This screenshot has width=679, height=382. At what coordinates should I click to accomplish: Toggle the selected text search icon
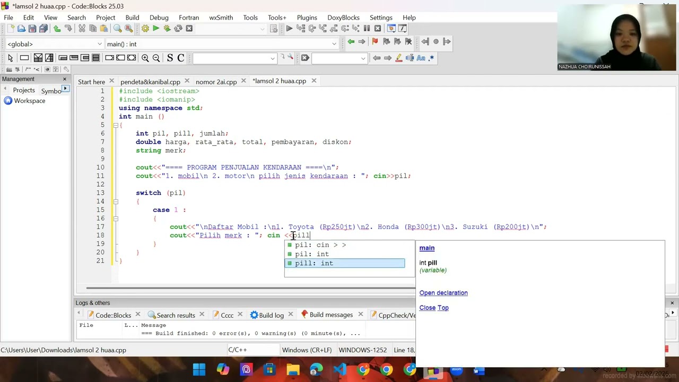410,58
